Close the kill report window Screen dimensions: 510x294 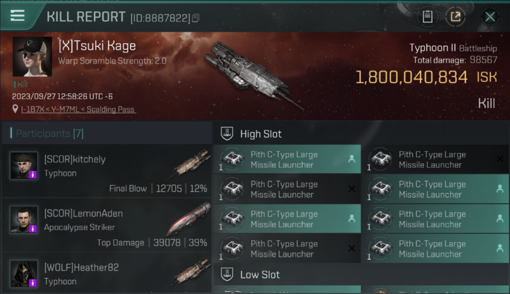[490, 17]
